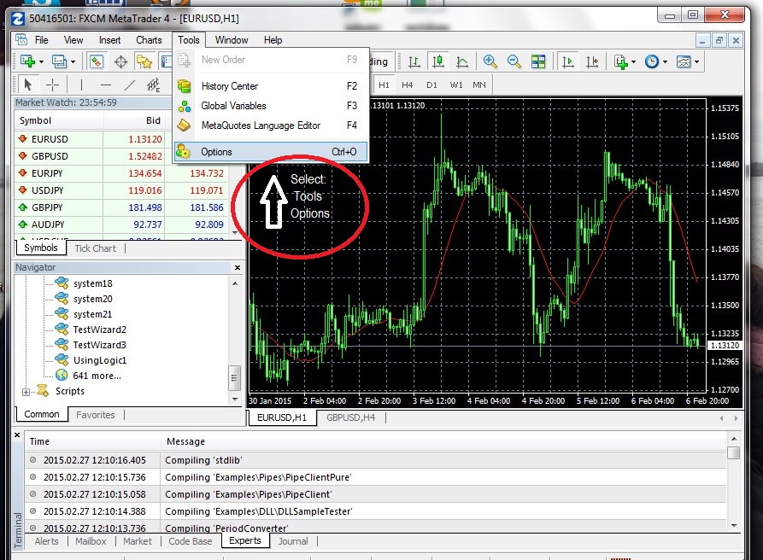Click the Periods clock icon
Image resolution: width=763 pixels, height=560 pixels.
coord(652,61)
